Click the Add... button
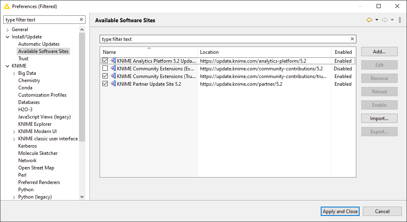This screenshot has width=407, height=222. pyautogui.click(x=379, y=51)
